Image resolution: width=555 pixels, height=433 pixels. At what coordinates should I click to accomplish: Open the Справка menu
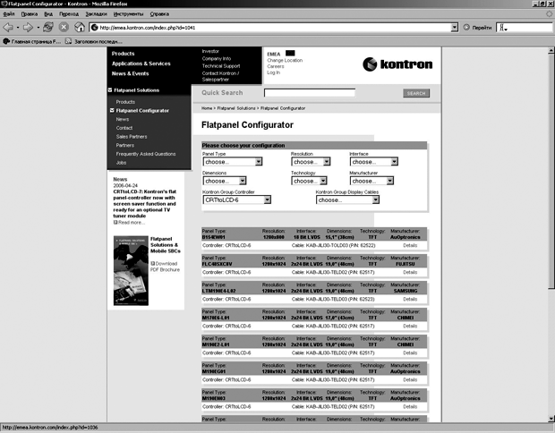(x=159, y=14)
